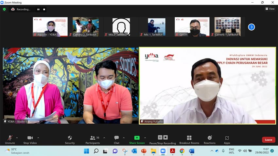The height and width of the screenshot is (156, 278).
Task: Show next participants with blue arrow
Action: pyautogui.click(x=252, y=27)
